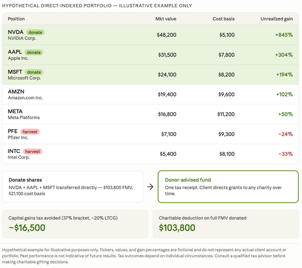This screenshot has height=268, width=302.
Task: Click the Amazon.com Inc. company name
Action: click(x=25, y=98)
